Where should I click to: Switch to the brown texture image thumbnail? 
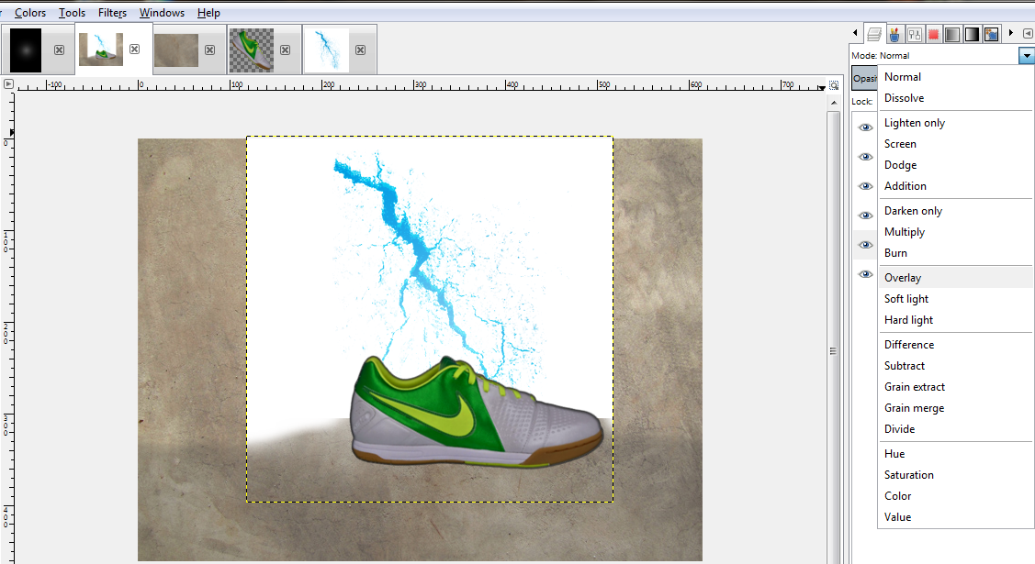pyautogui.click(x=176, y=50)
